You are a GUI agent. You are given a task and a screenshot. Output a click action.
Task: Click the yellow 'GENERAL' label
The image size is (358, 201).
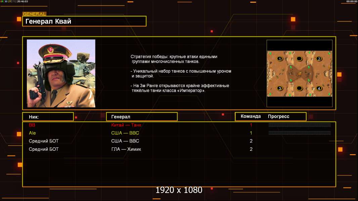click(x=34, y=14)
